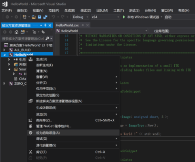Image resolution: width=195 pixels, height=162 pixels.
Task: Start debugging with the green play icon
Action: (124, 17)
